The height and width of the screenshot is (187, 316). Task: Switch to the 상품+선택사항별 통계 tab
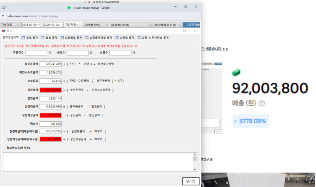tap(153, 37)
